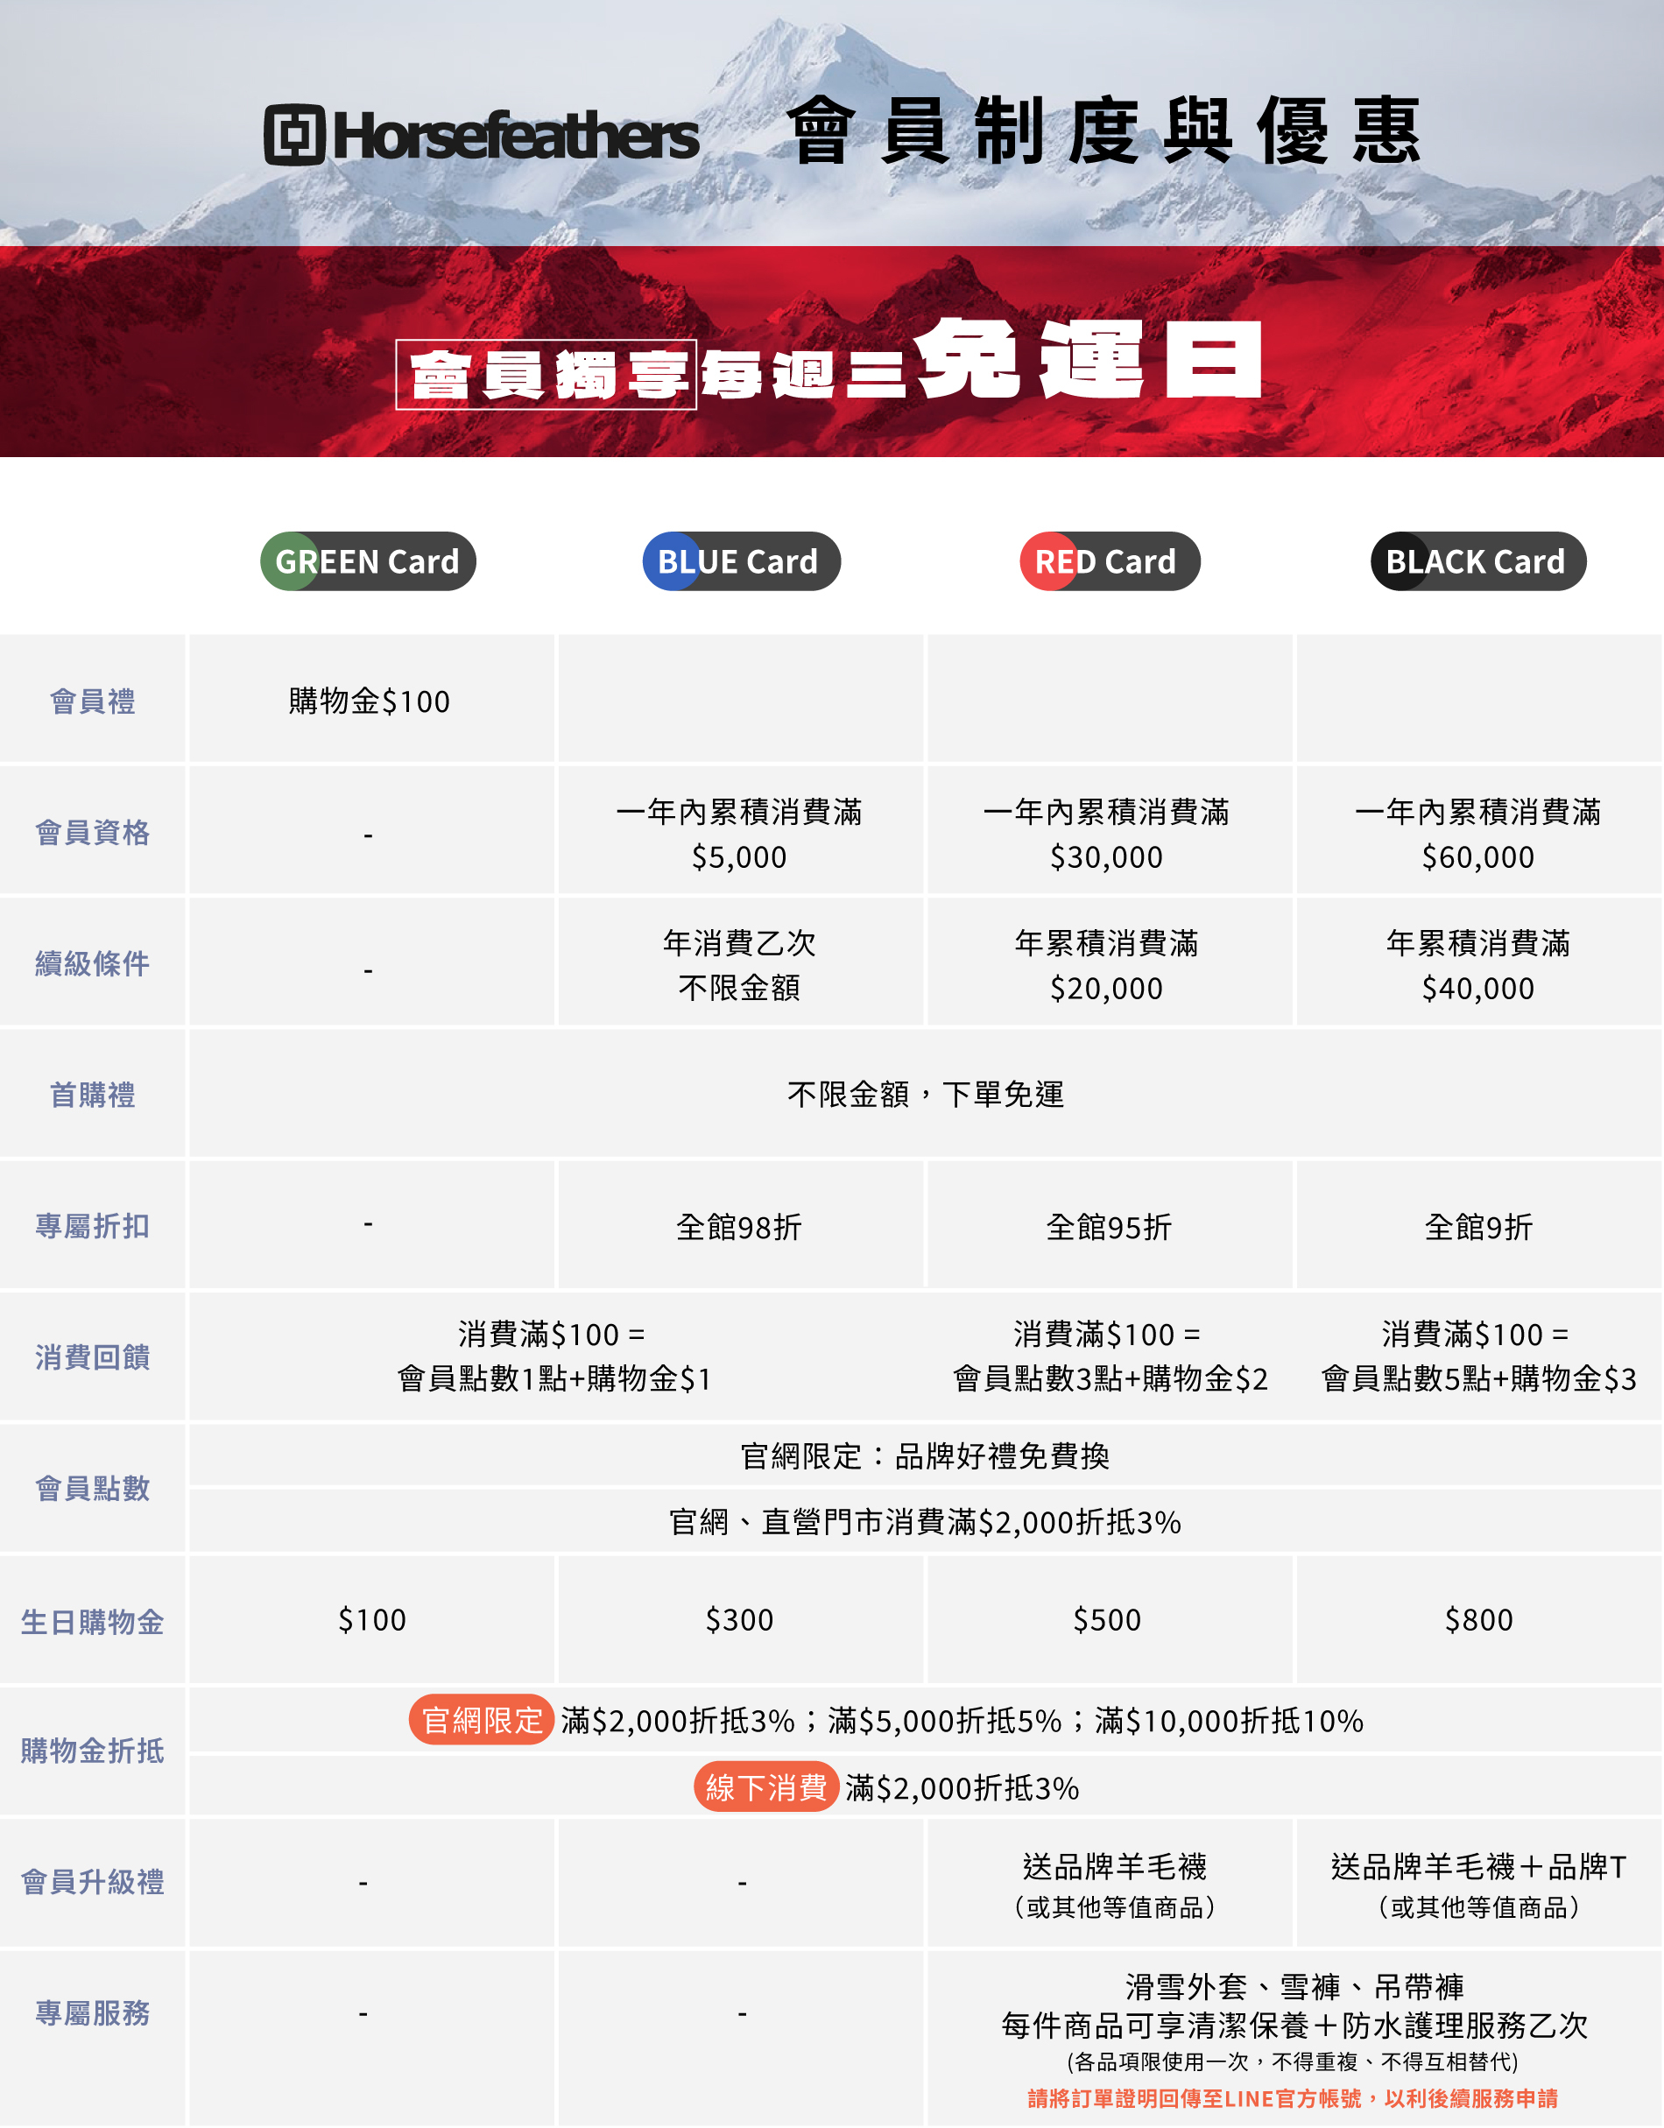
Task: Select the 會員禮 row label
Action: pos(93,701)
